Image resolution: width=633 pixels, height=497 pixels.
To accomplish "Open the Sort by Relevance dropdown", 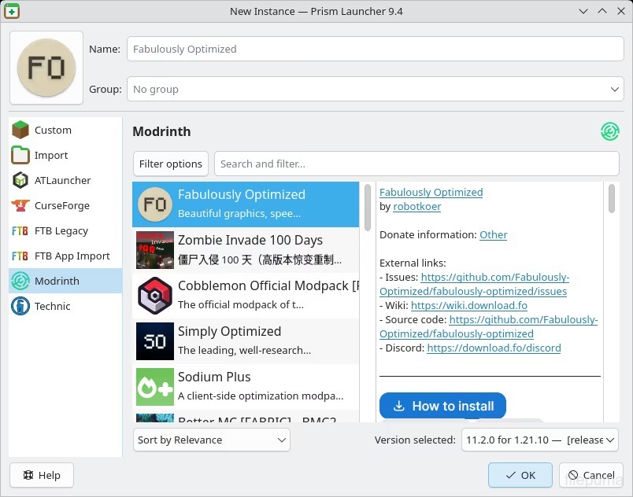I will 211,440.
